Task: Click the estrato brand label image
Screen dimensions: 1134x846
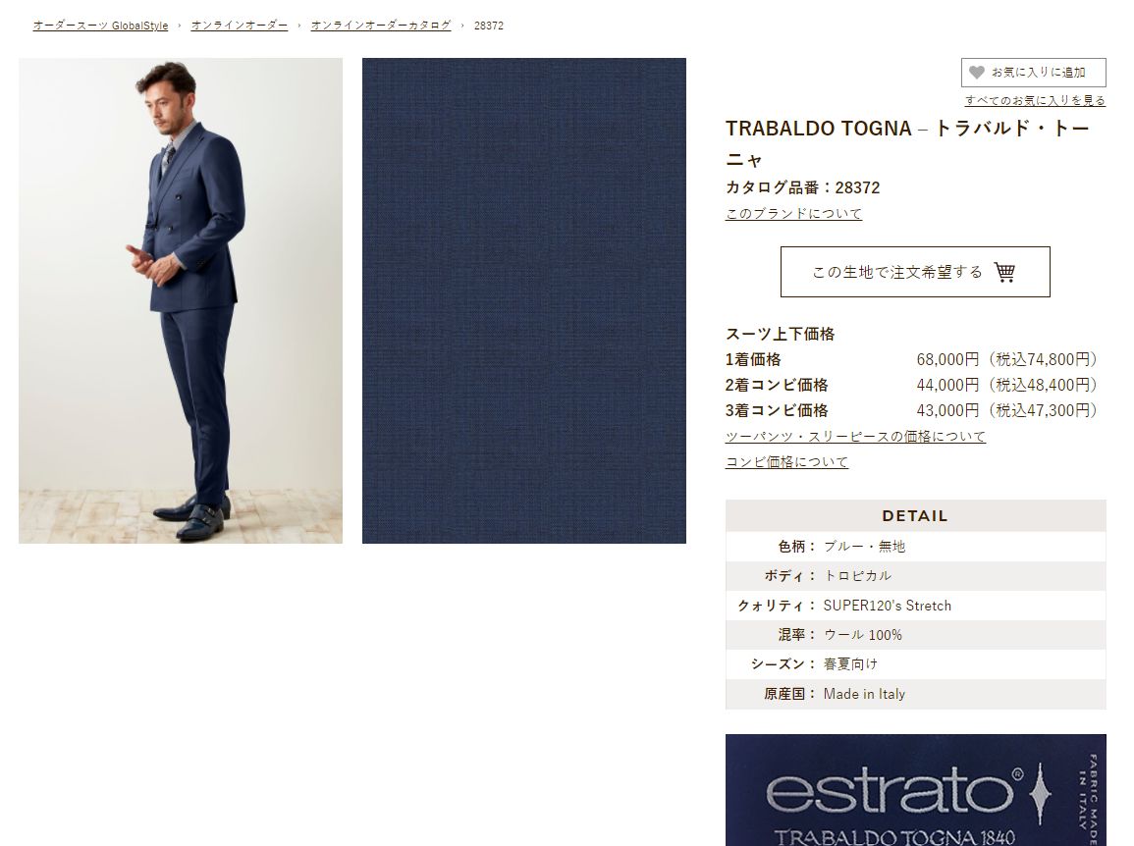Action: 916,790
